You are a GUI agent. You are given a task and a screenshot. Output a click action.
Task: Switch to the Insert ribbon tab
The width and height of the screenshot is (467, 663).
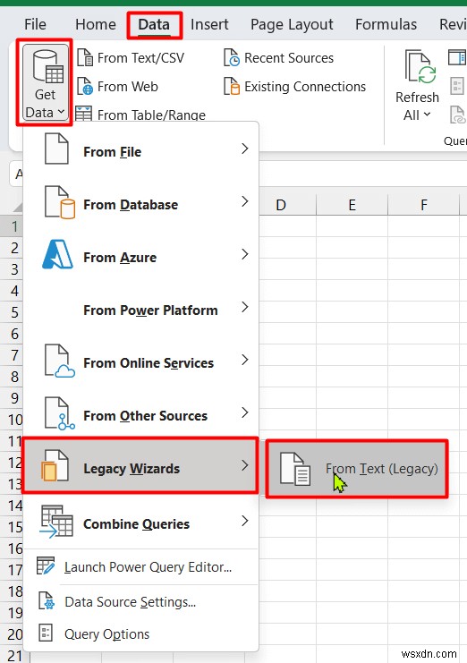coord(209,24)
